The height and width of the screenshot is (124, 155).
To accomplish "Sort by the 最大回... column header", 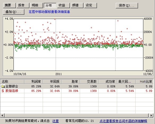I will click(x=126, y=81).
